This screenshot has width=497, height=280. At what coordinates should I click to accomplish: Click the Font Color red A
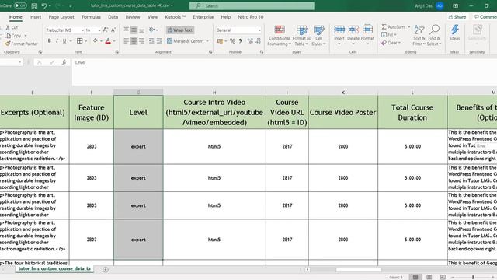pos(108,41)
